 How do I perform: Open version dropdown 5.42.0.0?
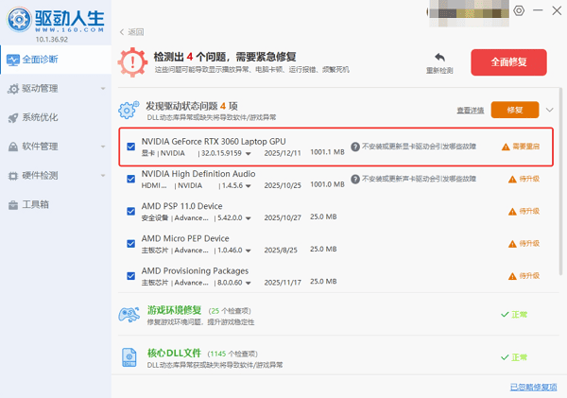click(x=248, y=217)
